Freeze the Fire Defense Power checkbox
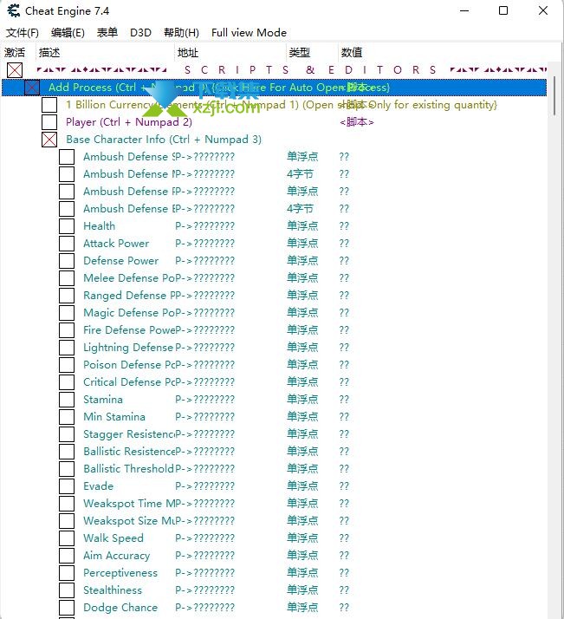This screenshot has width=564, height=619. pos(67,330)
